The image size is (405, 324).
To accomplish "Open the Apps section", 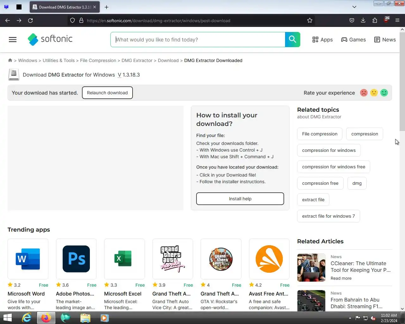I will pyautogui.click(x=322, y=40).
